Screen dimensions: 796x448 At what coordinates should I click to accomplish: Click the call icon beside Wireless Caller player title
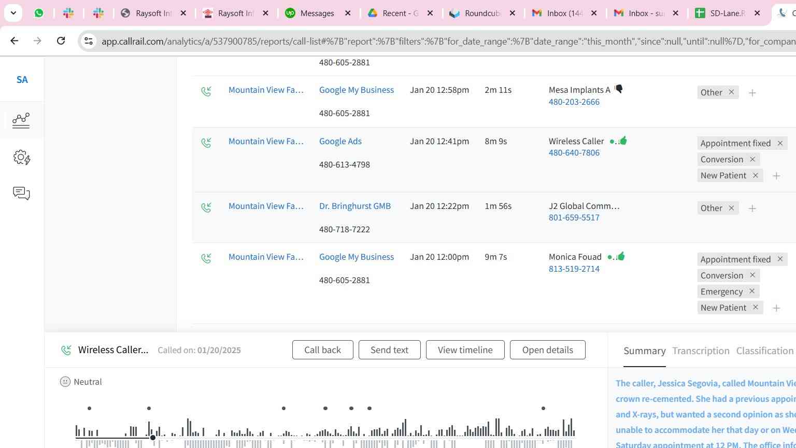click(x=66, y=350)
